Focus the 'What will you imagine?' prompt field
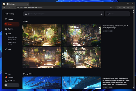The height and width of the screenshot is (91, 136). pos(64,14)
